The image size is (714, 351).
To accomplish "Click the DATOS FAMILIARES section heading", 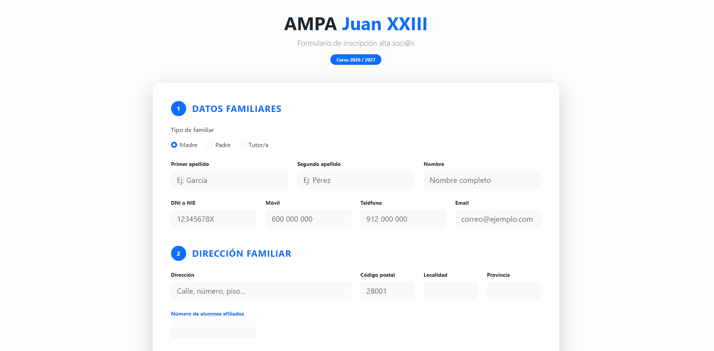I will click(237, 109).
